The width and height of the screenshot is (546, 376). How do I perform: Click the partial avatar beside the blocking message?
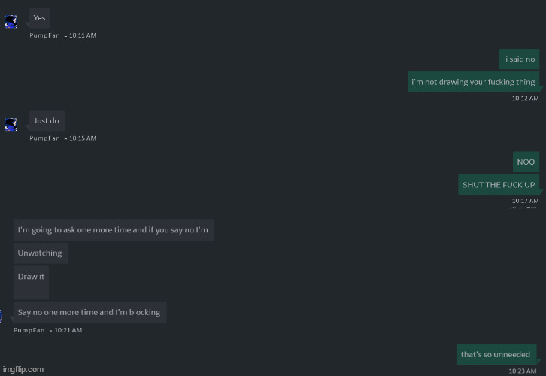tap(2, 316)
